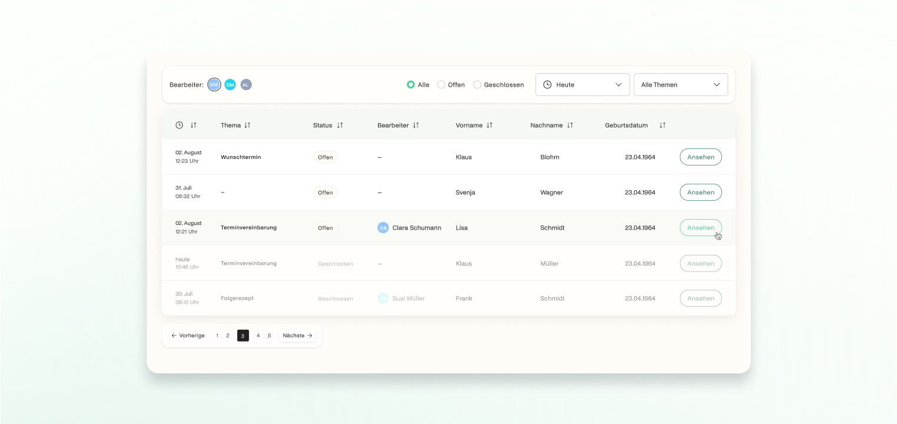This screenshot has height=424, width=897.
Task: Select the KM Bearbeiter avatar filter
Action: click(213, 84)
